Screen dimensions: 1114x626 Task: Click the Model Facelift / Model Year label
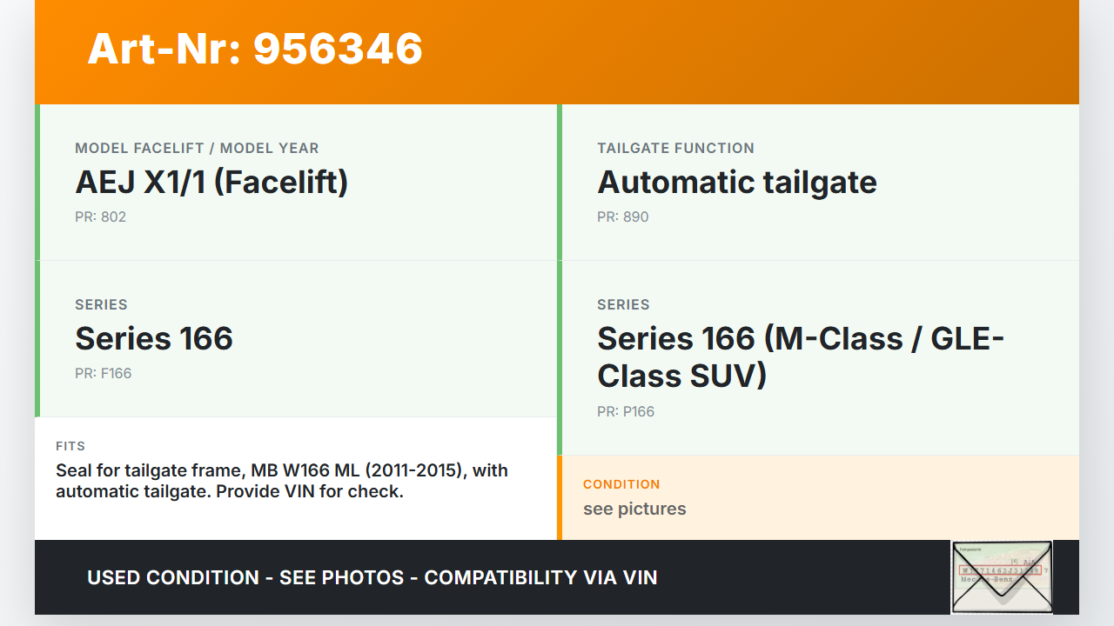(197, 149)
